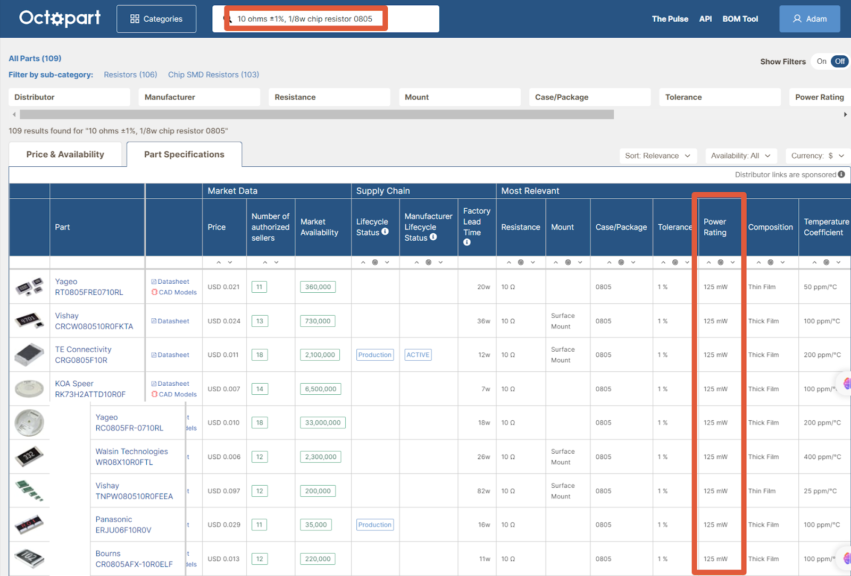
Task: Open the Mount filter box
Action: [x=460, y=97]
